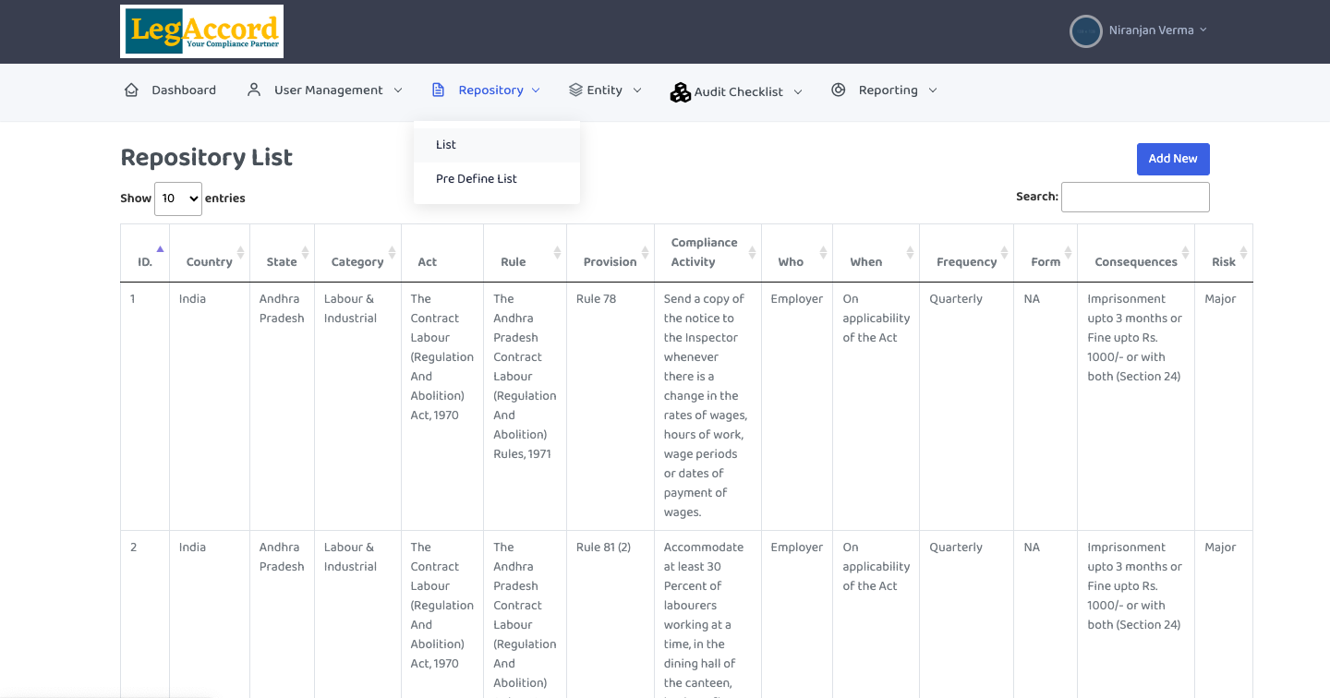Click the LegAccord logo
Viewport: 1330px width, 698px height.
click(201, 31)
